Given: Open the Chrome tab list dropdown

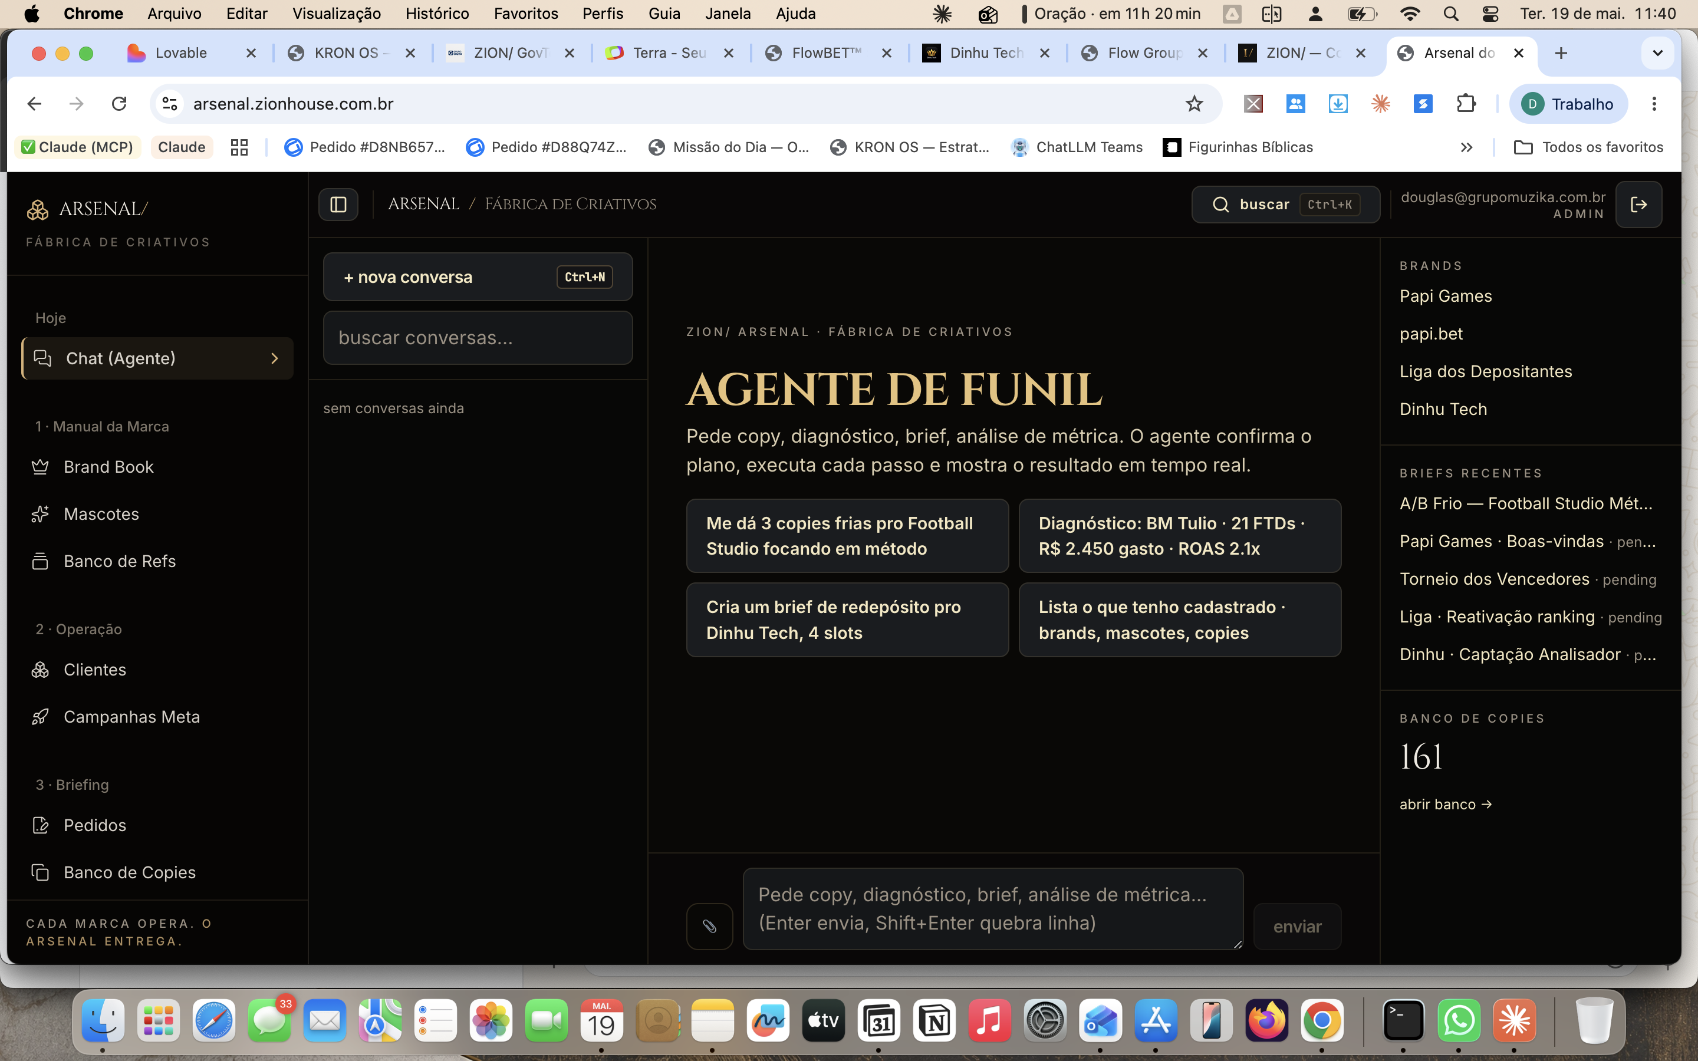Looking at the screenshot, I should pyautogui.click(x=1657, y=53).
